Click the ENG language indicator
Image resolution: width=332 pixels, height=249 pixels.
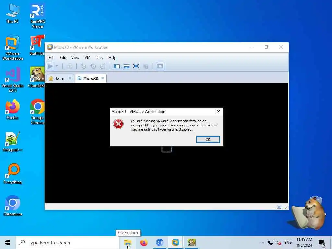click(x=288, y=243)
